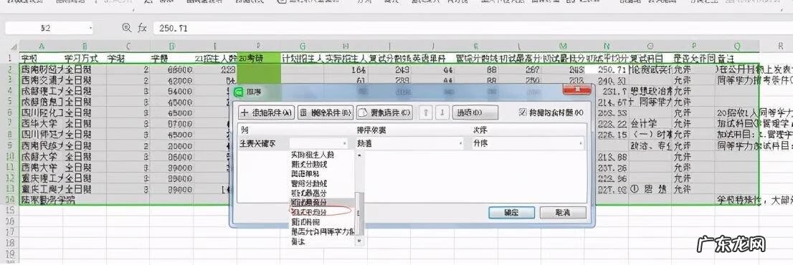Screen dimensions: 793x265
Task: Click the 西华大学 cell in column A
Action: pos(41,123)
